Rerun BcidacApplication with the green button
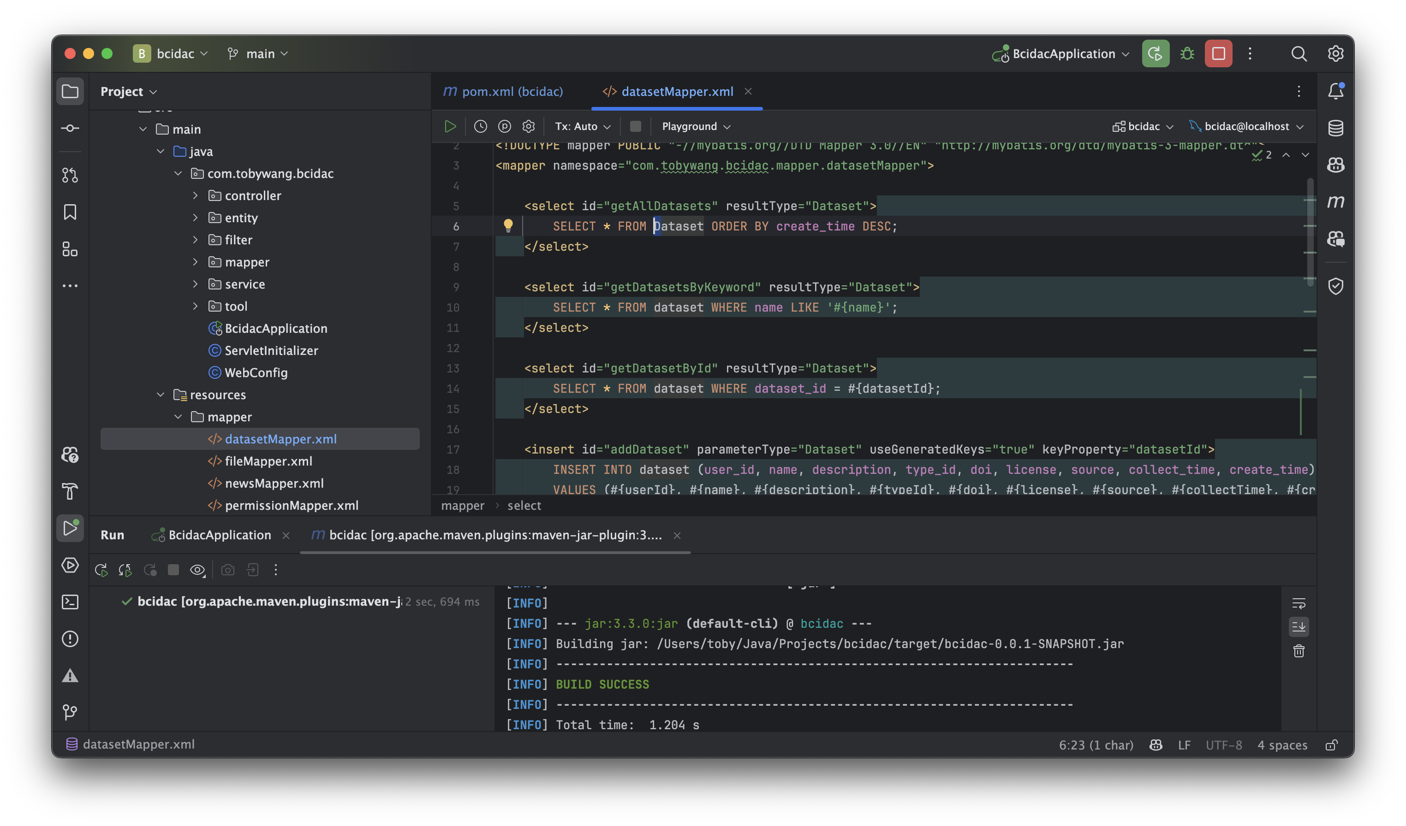1406x826 pixels. (x=1156, y=53)
